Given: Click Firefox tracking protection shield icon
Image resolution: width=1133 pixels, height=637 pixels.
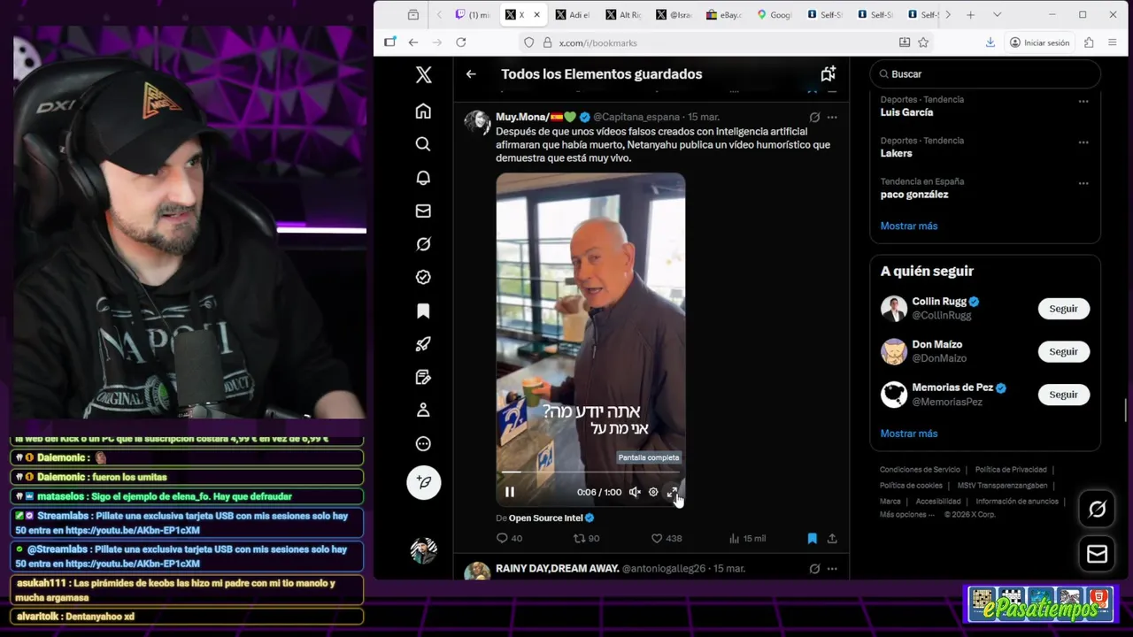Looking at the screenshot, I should pyautogui.click(x=529, y=42).
